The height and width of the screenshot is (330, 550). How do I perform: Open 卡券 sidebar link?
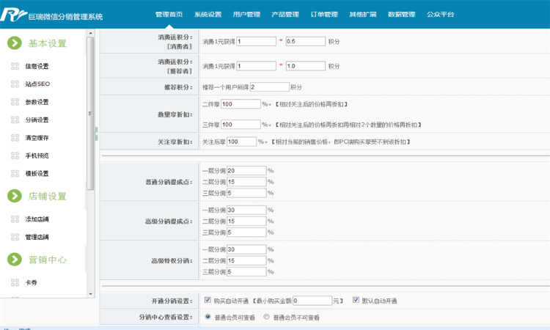31,282
